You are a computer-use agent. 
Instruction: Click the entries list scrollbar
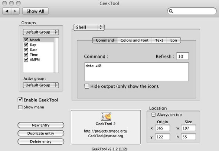(x=56, y=55)
